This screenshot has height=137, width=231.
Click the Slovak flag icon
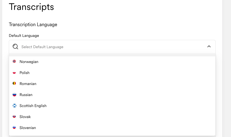click(14, 117)
